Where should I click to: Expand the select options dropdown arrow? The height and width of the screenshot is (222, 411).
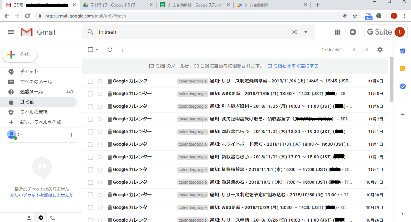[x=97, y=49]
